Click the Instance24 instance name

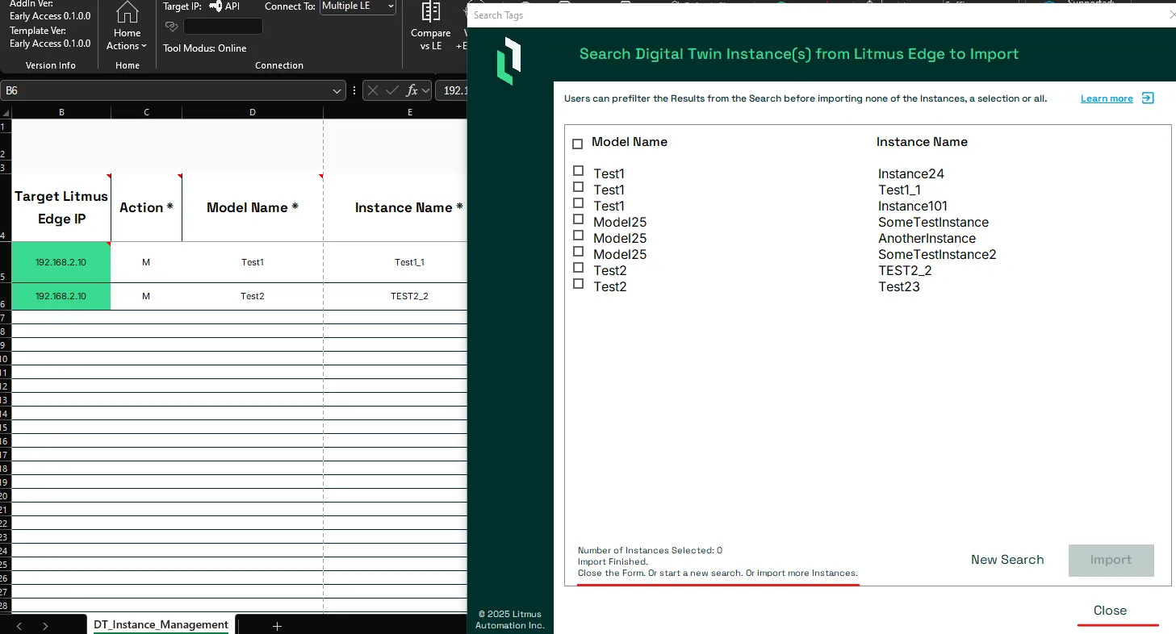(x=911, y=173)
